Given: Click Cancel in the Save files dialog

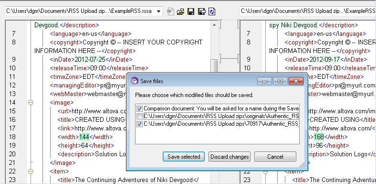Looking at the screenshot, I should click(275, 157).
